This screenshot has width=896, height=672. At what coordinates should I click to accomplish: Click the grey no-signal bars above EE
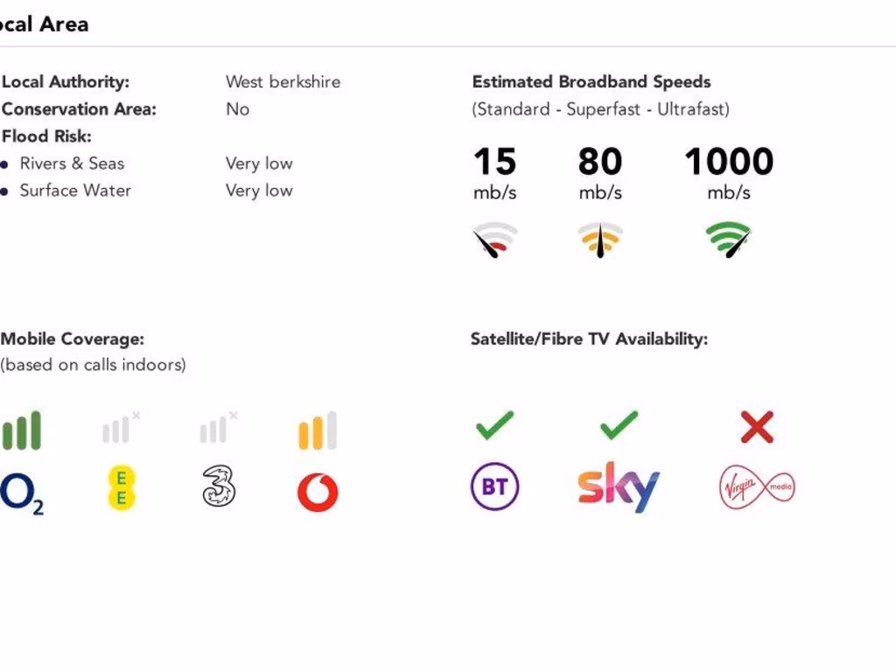[121, 427]
